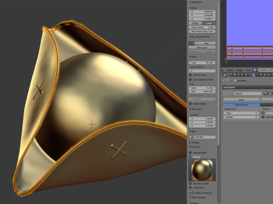Click the Properties editor type selector icon
Screen dimensions: 273x204
point(225,75)
